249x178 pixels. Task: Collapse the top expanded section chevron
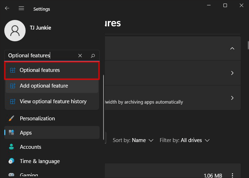point(232,48)
